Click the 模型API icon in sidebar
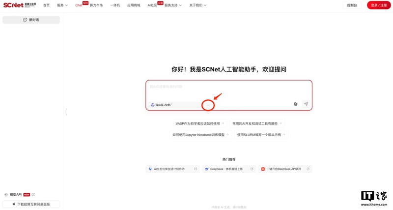The height and width of the screenshot is (210, 393). [x=6, y=195]
